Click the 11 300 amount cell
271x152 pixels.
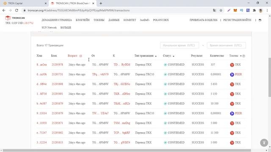215,133
